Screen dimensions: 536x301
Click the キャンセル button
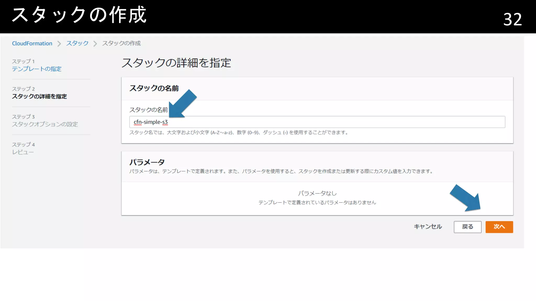428,227
